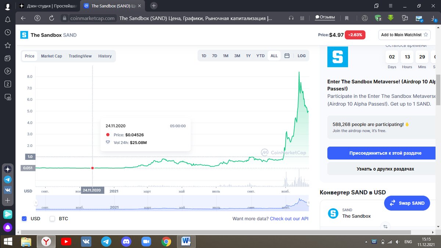This screenshot has width=441, height=248.
Task: Open the sidebar tab counter showing 2
Action: [7, 84]
